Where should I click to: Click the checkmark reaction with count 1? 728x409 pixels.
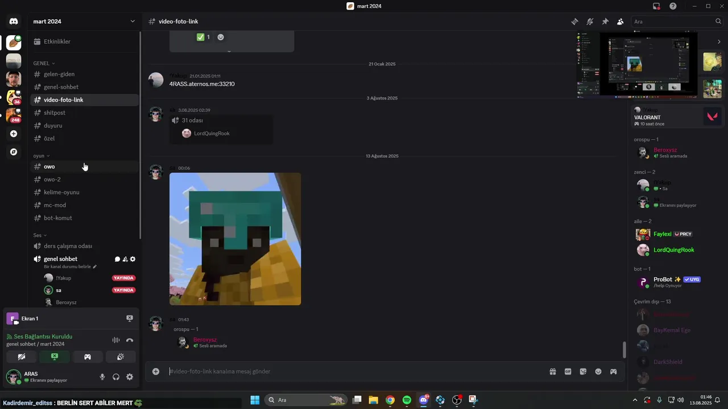click(x=203, y=37)
